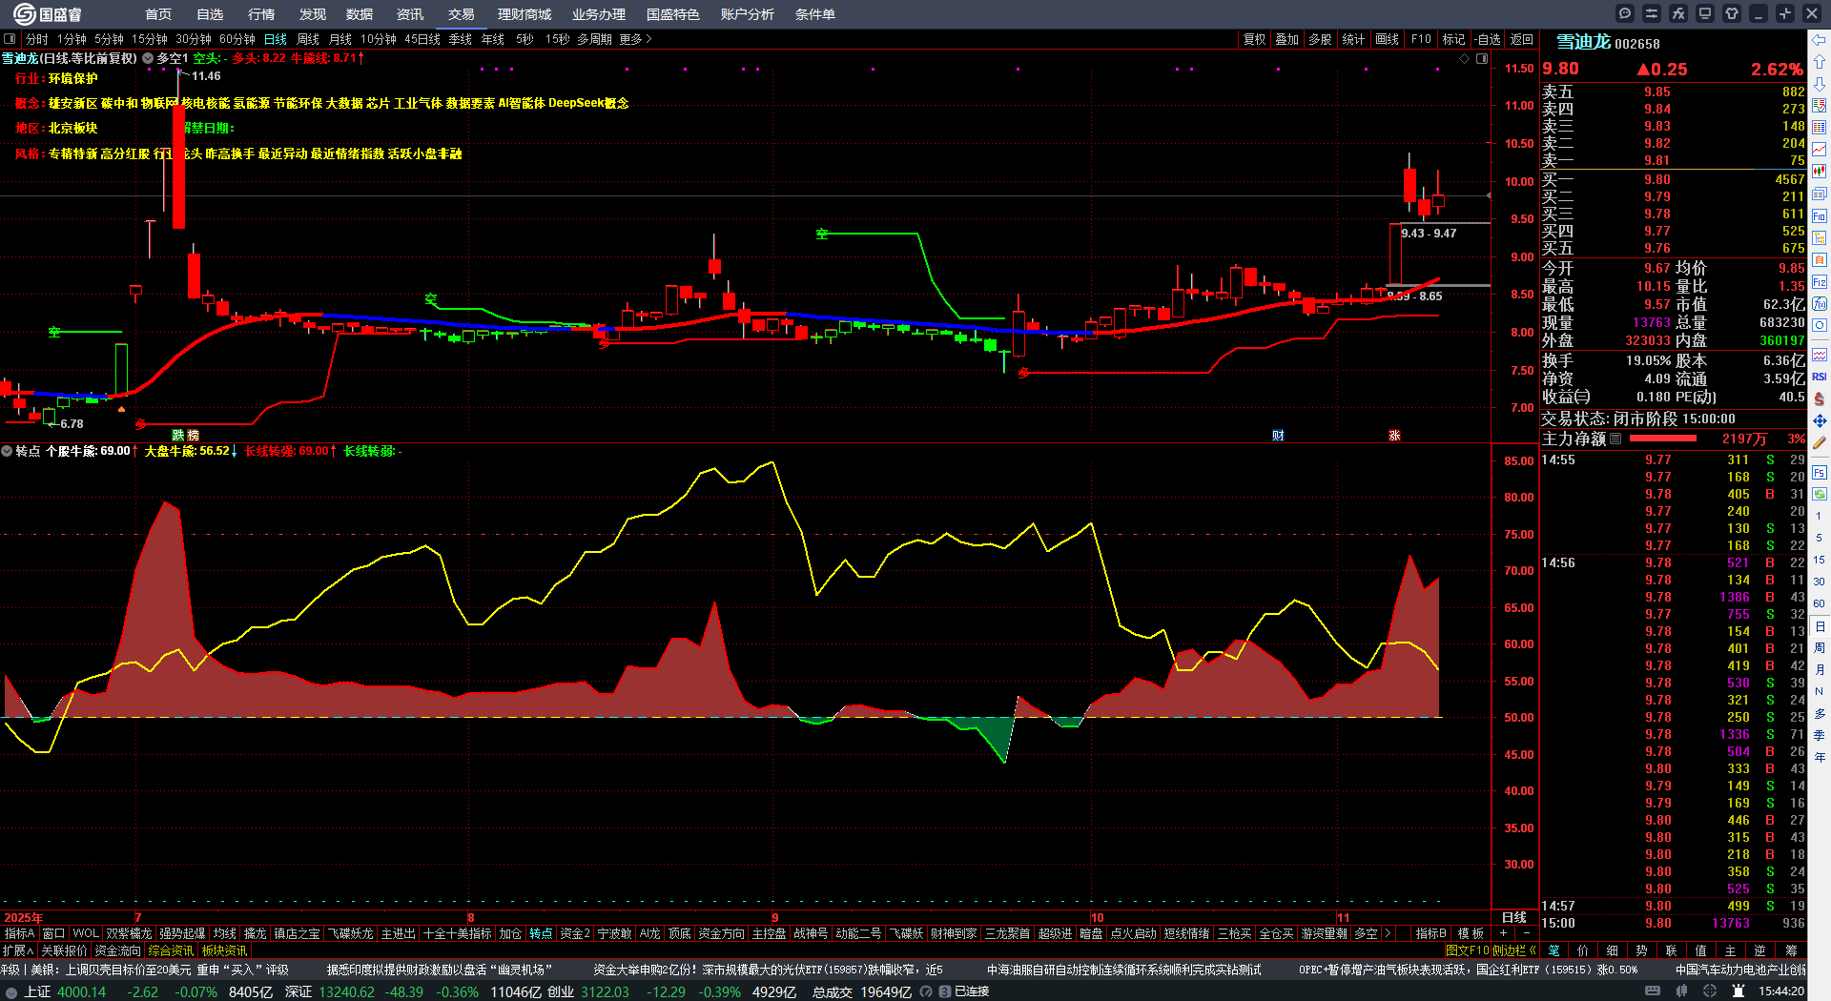
Task: Open the 模板 template dropdown
Action: [1471, 933]
